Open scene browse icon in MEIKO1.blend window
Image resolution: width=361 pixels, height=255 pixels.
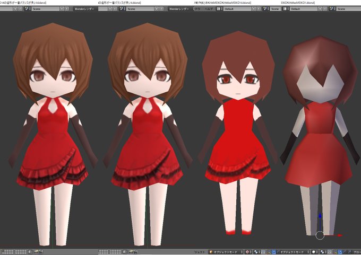pos(332,8)
